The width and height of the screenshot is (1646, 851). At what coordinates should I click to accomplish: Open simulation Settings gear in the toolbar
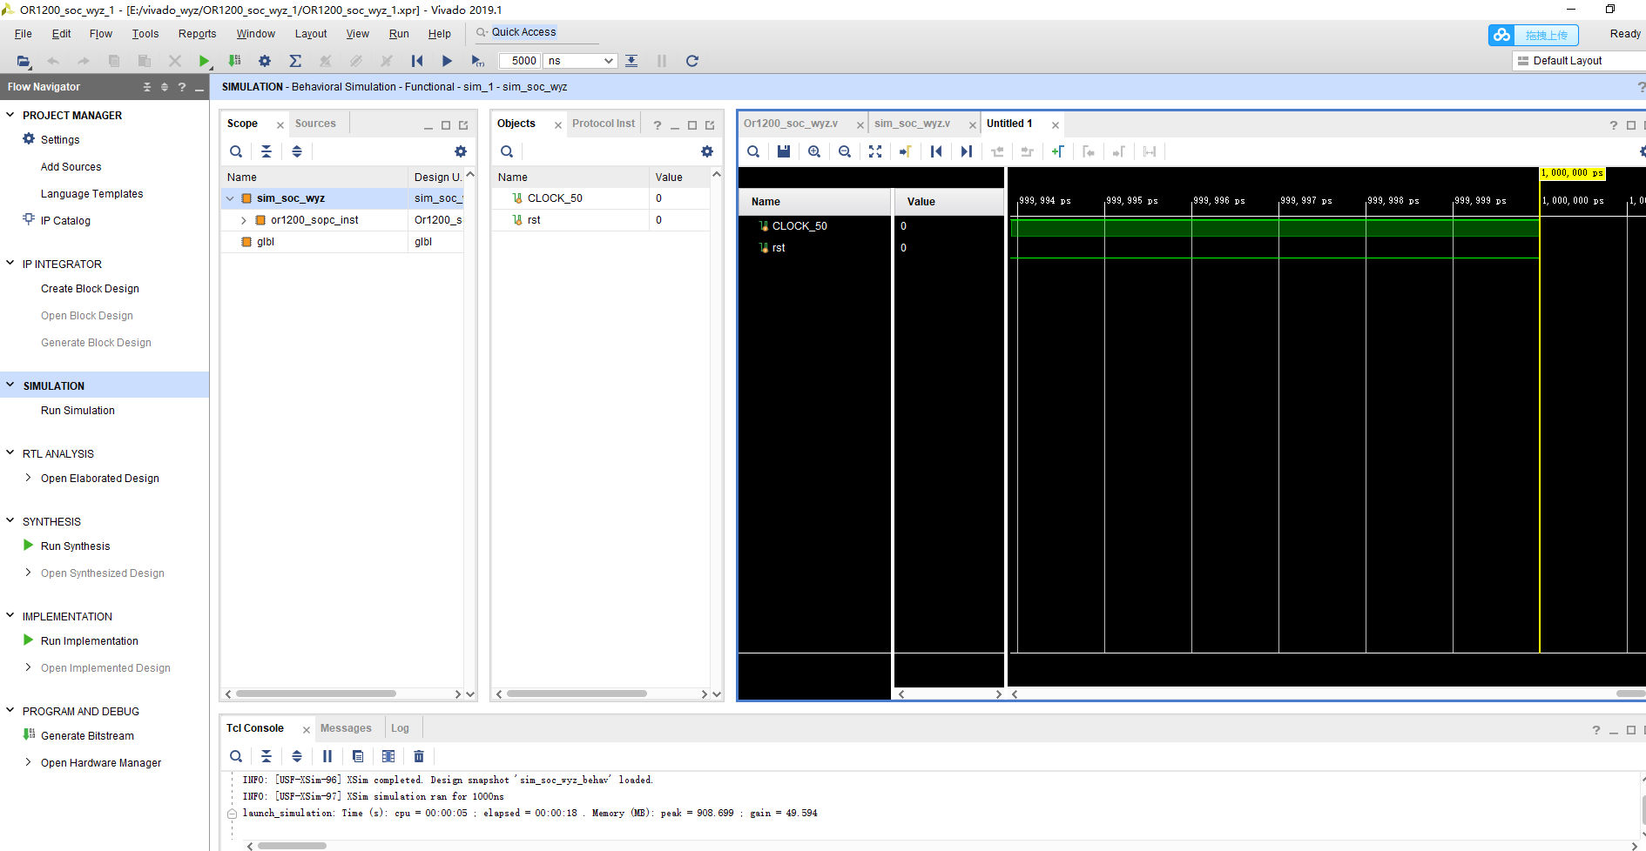click(x=265, y=61)
